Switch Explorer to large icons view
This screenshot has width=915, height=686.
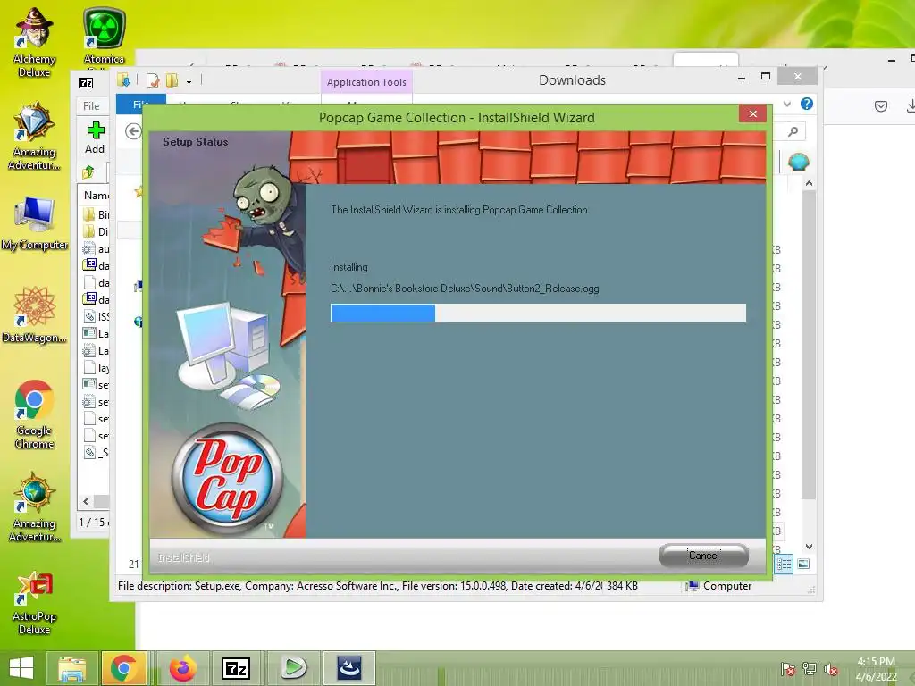point(803,564)
